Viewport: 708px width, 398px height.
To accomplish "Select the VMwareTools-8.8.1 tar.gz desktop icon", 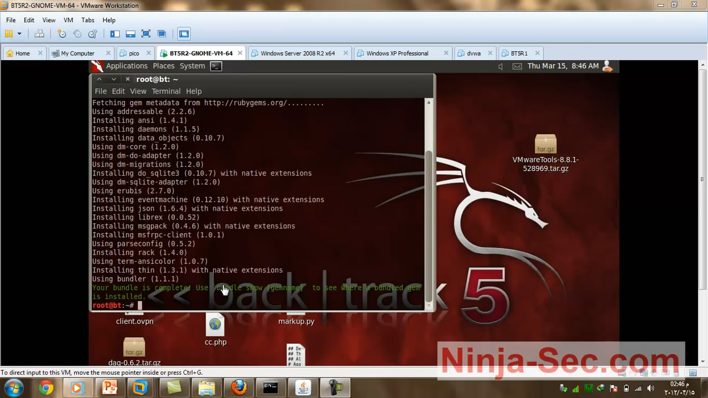I will tap(545, 154).
